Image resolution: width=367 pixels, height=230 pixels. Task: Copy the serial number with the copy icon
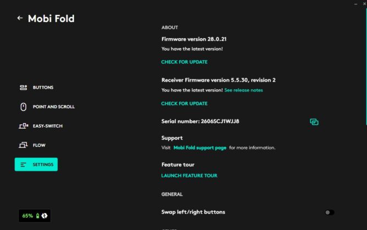314,122
